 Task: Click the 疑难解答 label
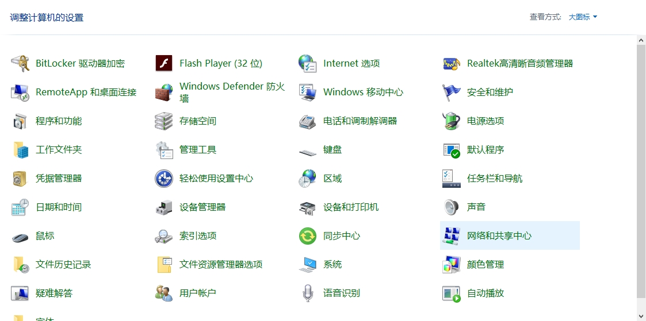[x=55, y=293]
